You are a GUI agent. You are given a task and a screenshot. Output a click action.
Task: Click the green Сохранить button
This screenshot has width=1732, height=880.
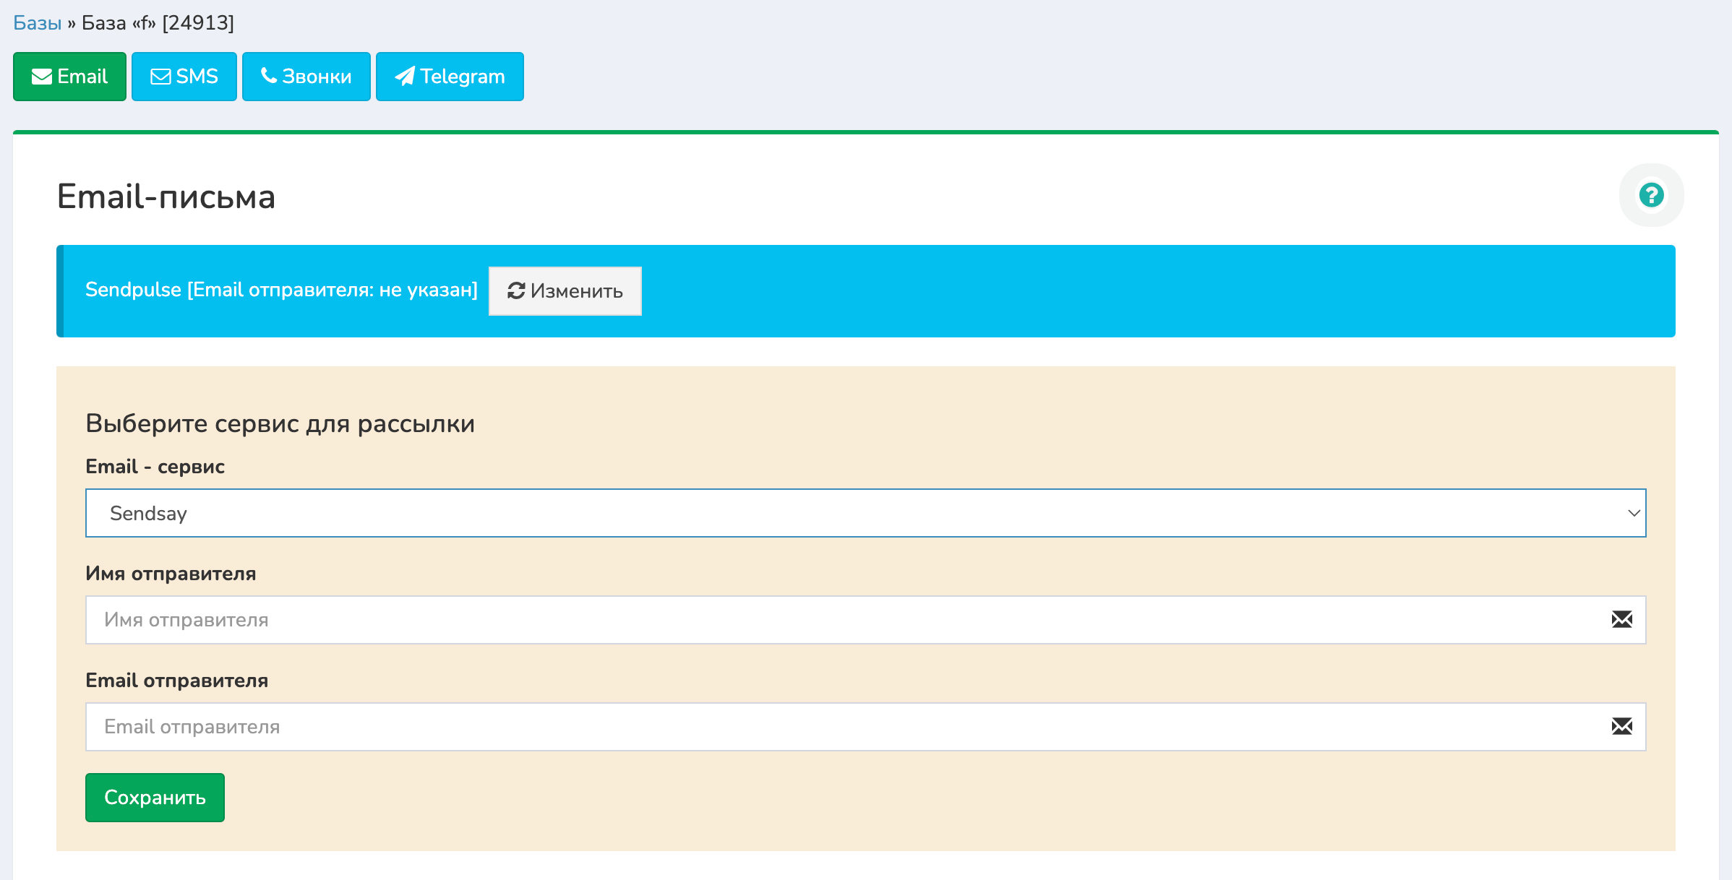155,797
